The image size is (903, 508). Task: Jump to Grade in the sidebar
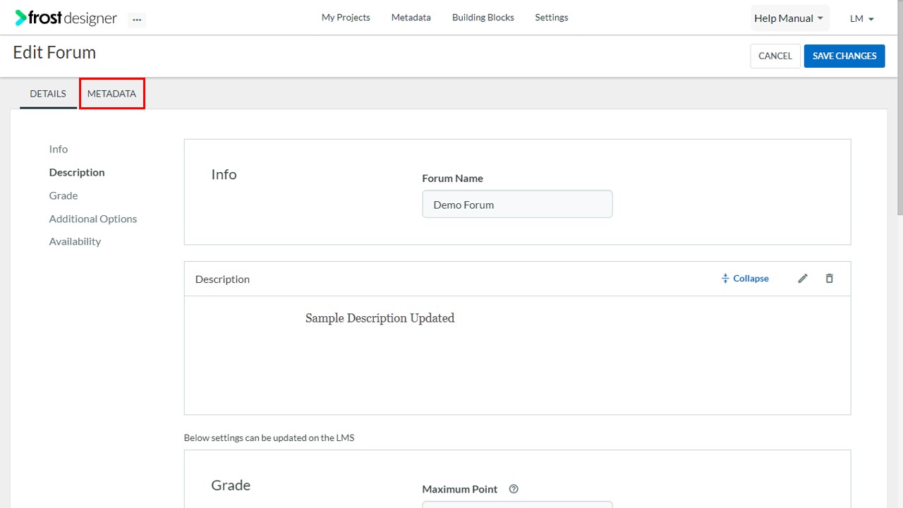pyautogui.click(x=63, y=195)
